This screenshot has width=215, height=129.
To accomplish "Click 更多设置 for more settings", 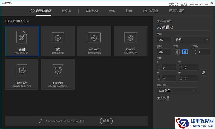I will (163, 98).
